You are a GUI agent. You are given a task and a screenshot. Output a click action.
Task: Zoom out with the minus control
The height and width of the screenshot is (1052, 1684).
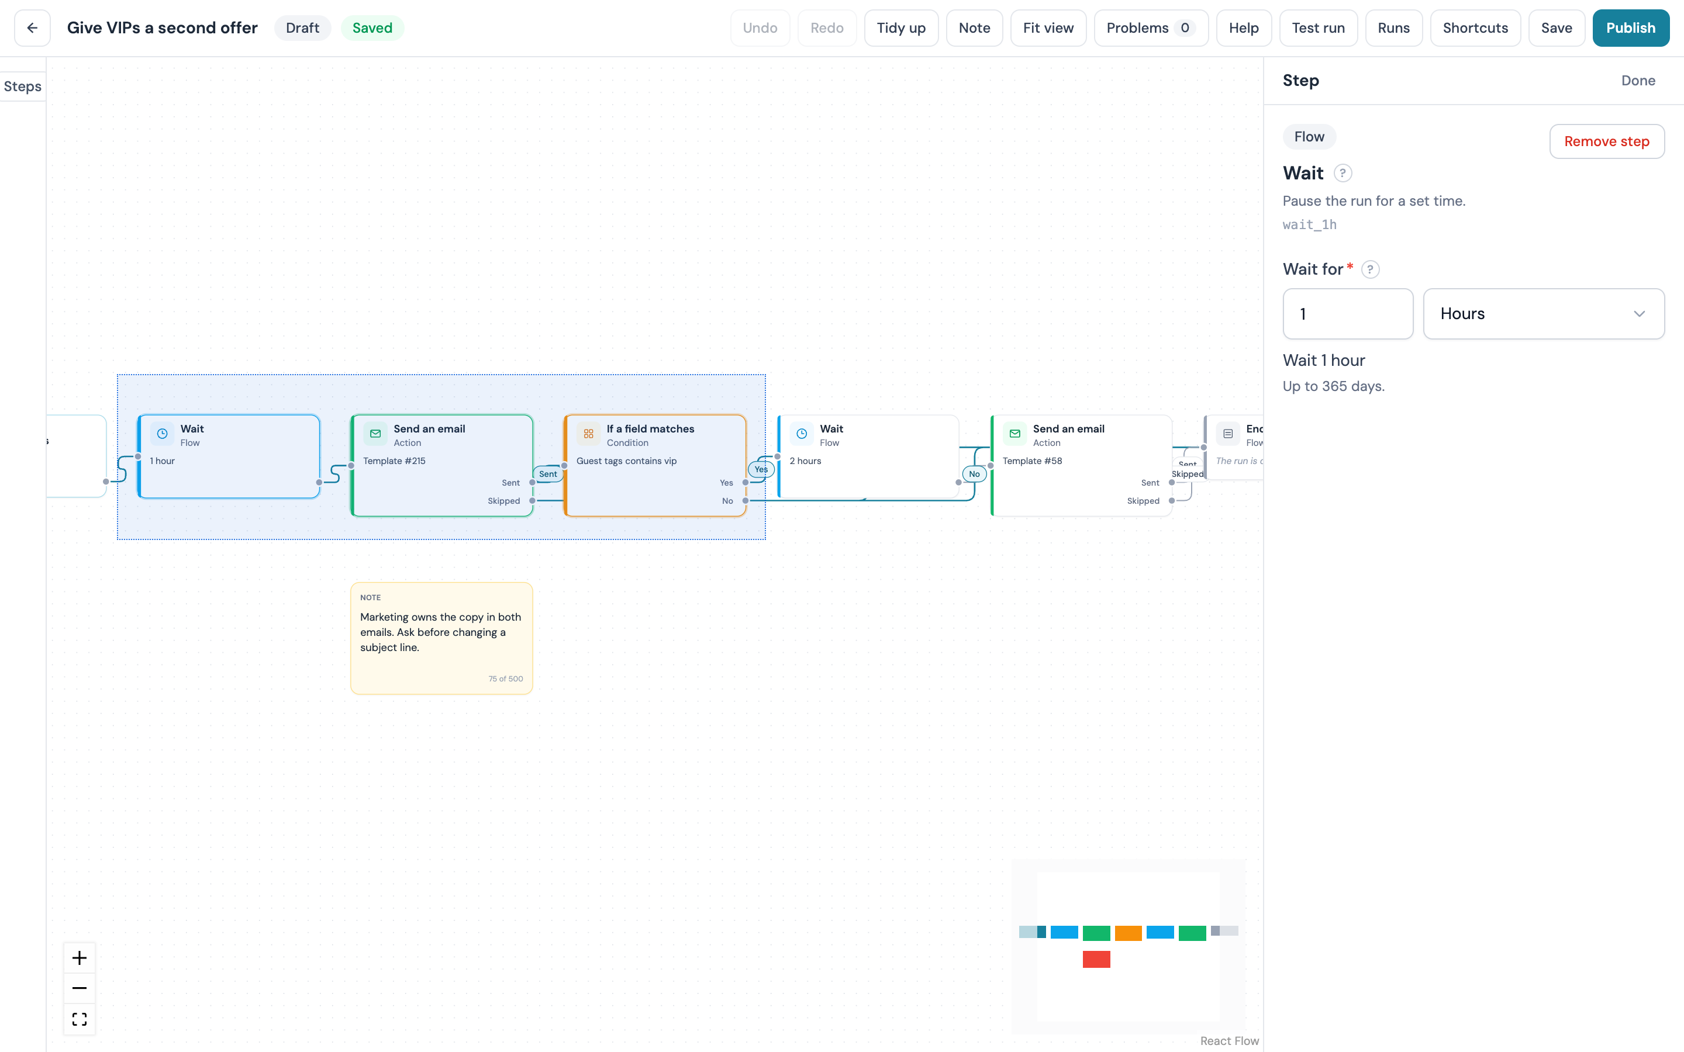tap(80, 988)
